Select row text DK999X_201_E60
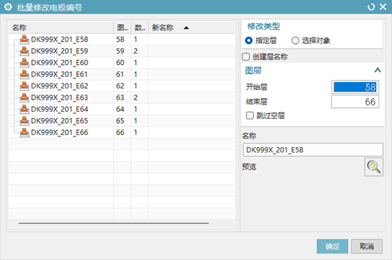The height and width of the screenshot is (260, 392). tap(59, 63)
